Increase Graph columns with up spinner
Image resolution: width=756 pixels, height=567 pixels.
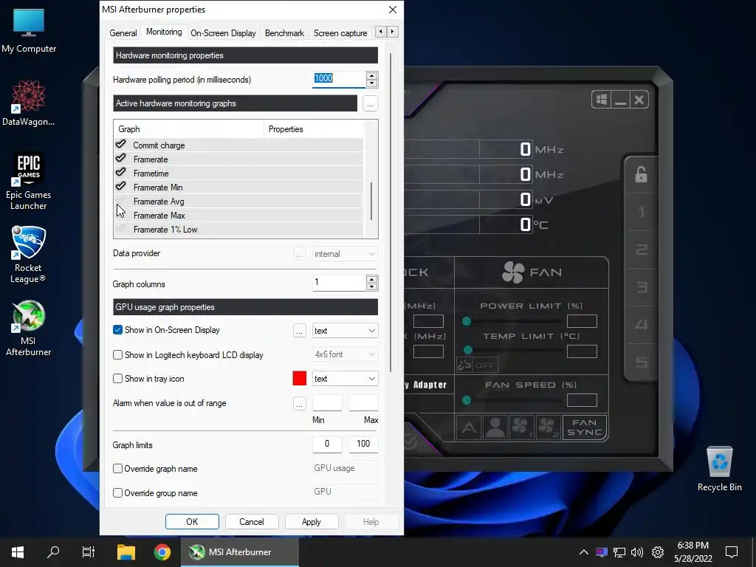(x=371, y=279)
